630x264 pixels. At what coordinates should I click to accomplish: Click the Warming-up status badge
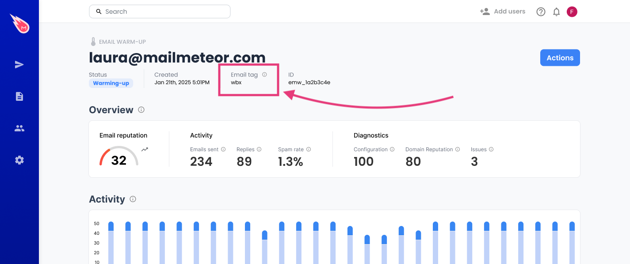111,83
